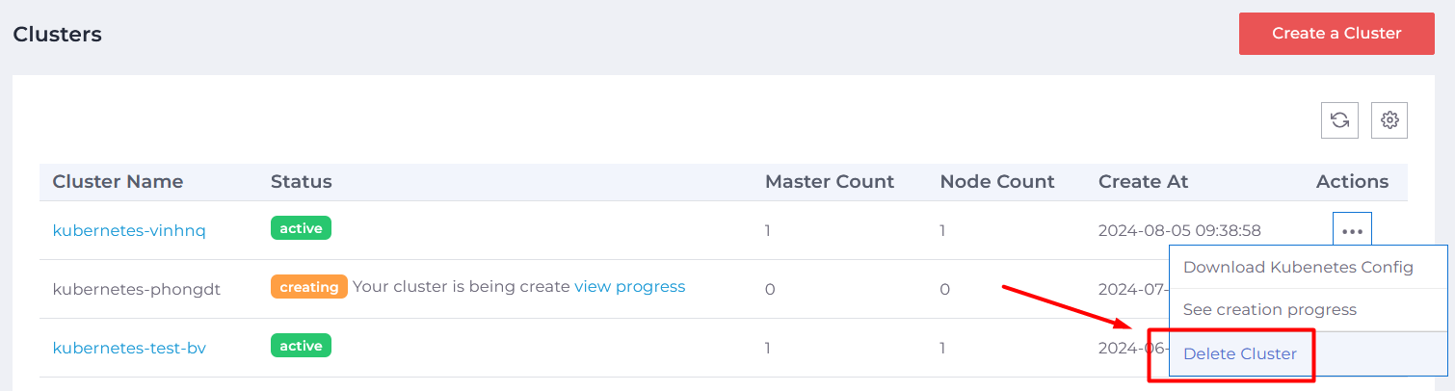Click the active badge of kubernetes-vinhnq
The width and height of the screenshot is (1455, 391).
tap(301, 228)
